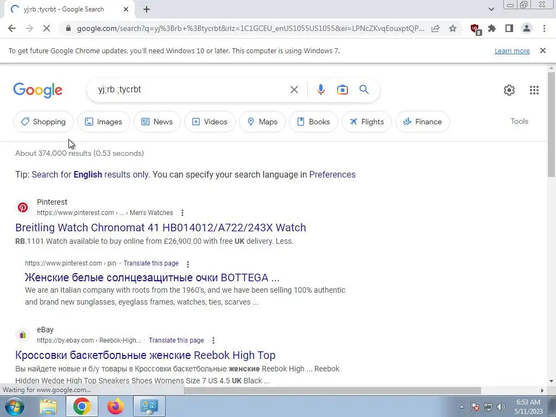556x417 pixels.
Task: Click the scroll right arrow
Action: pos(542,390)
